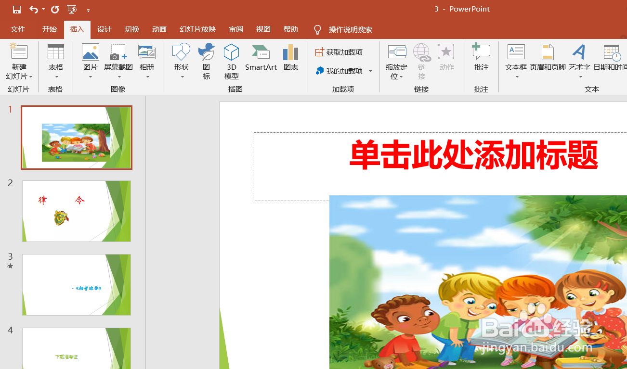Open the 动画 tab
The image size is (627, 369).
click(x=159, y=29)
